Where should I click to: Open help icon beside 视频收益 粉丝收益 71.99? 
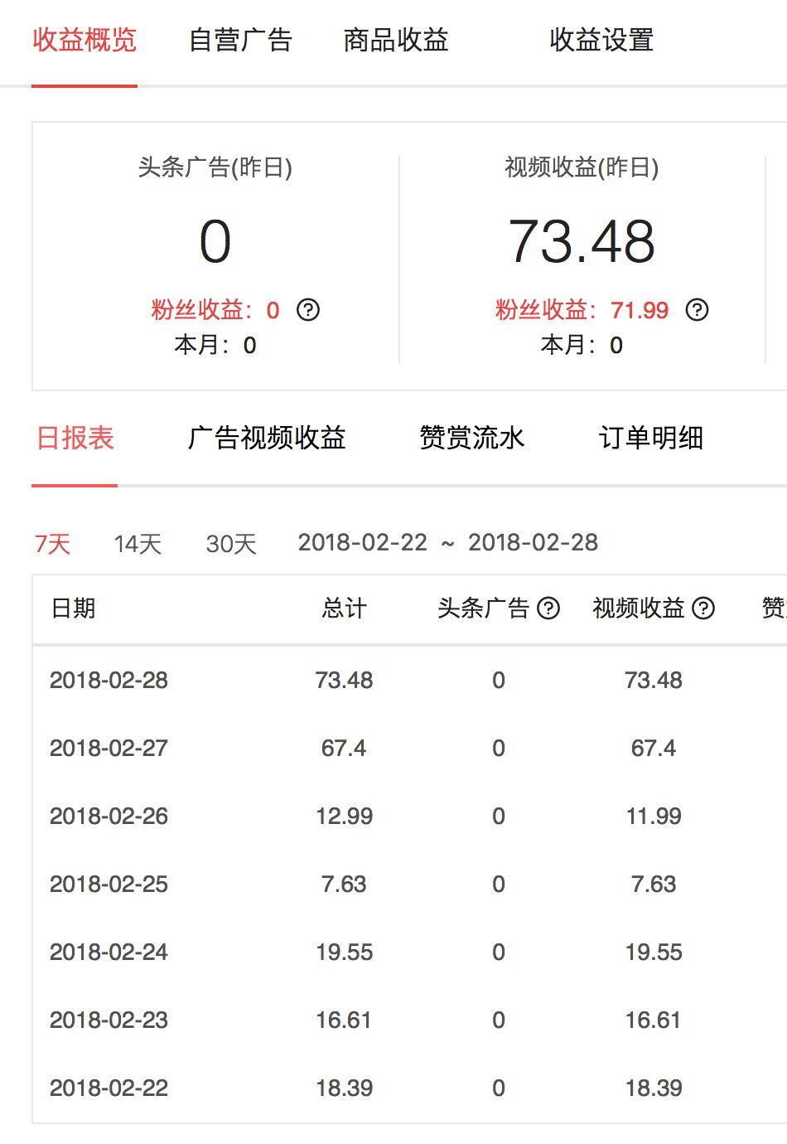[x=698, y=310]
